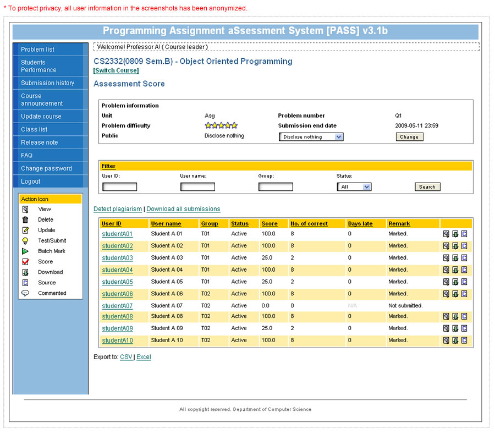
Task: Select Class list from sidebar
Action: coord(34,129)
